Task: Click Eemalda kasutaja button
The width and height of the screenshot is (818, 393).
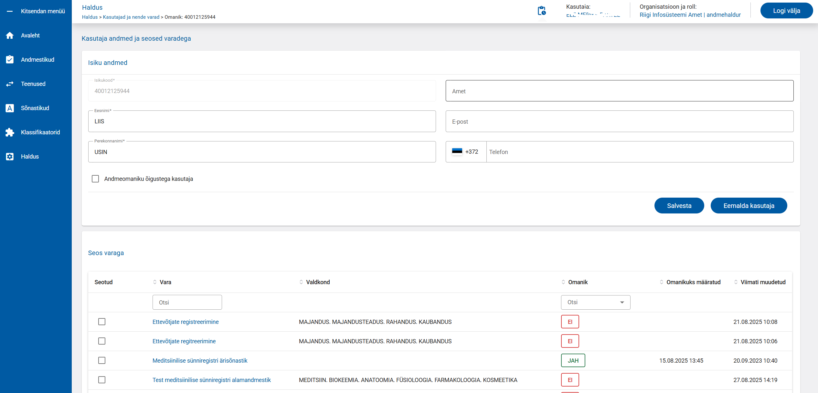Action: tap(749, 206)
